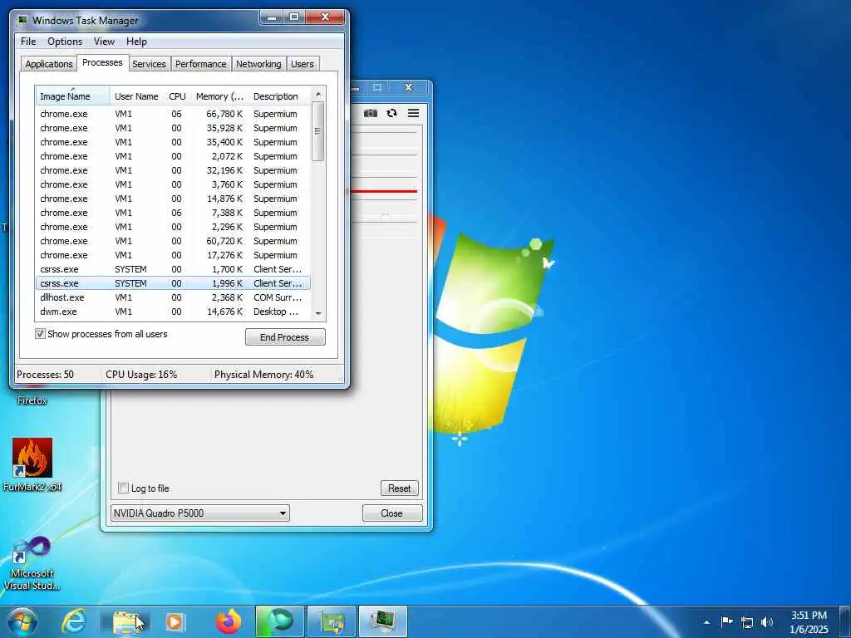851x638 pixels.
Task: Launch Internet Explorer from the taskbar
Action: point(74,621)
